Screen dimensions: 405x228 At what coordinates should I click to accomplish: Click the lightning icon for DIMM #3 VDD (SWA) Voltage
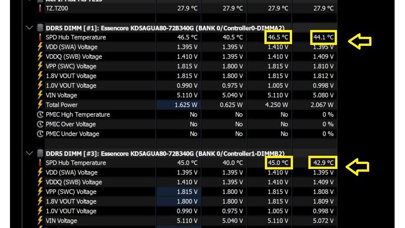click(x=40, y=172)
